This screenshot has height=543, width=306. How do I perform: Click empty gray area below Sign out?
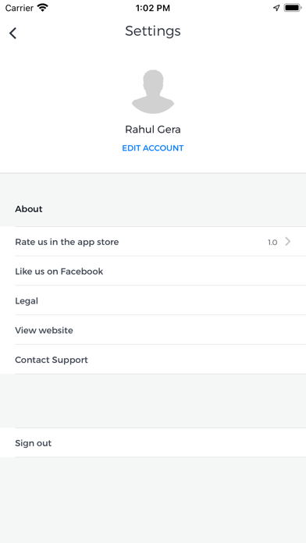(153, 500)
